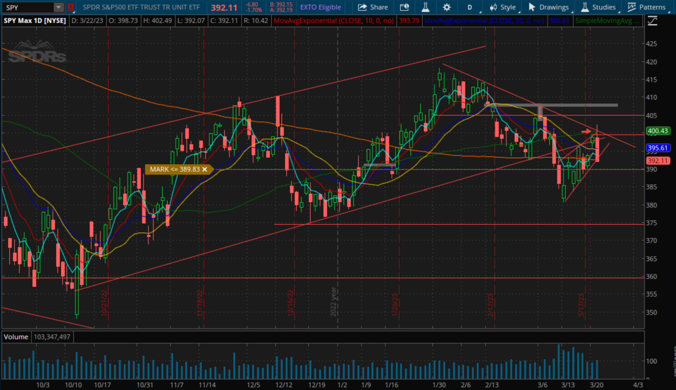Open the Studies menu
676x390 pixels.
[598, 7]
